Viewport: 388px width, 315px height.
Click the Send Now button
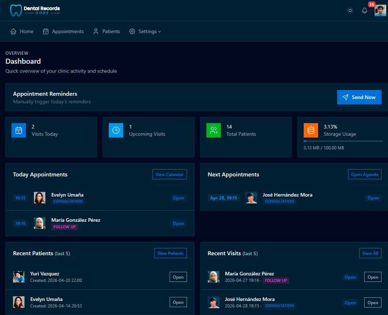point(359,97)
